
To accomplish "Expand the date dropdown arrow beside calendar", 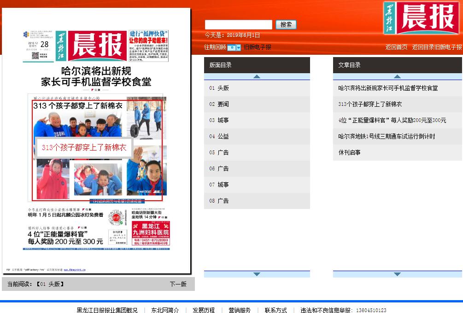I will point(239,47).
